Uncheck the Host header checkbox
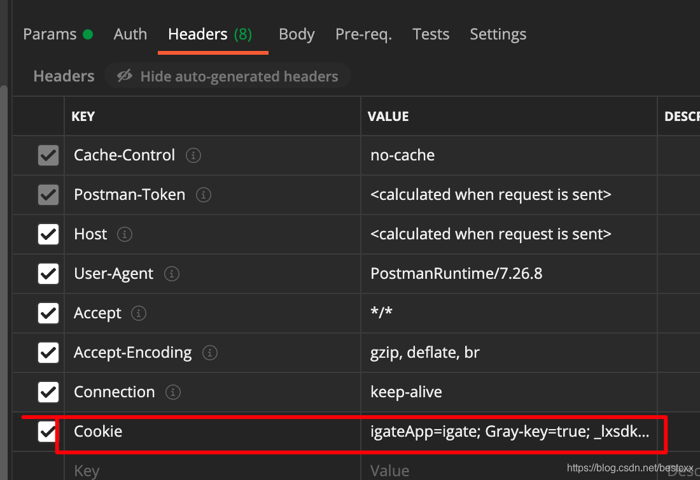 click(48, 234)
